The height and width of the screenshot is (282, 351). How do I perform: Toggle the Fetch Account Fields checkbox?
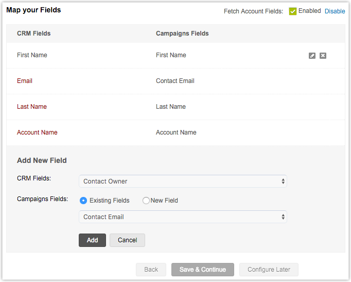(x=293, y=11)
